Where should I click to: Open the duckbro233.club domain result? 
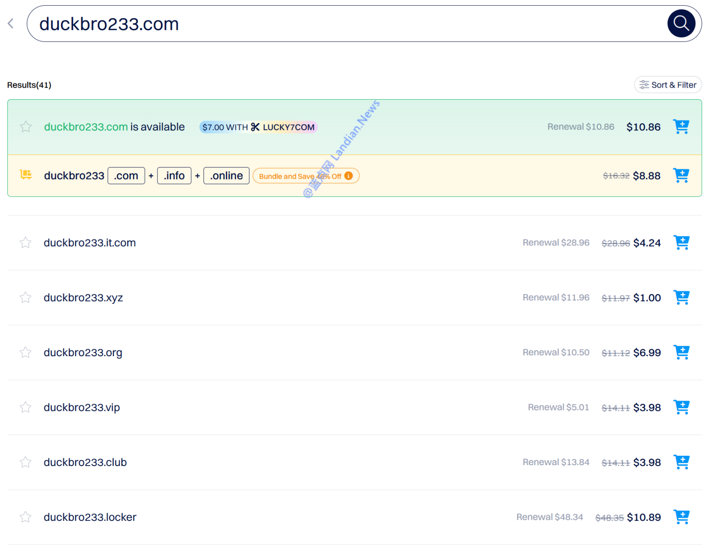tap(85, 462)
